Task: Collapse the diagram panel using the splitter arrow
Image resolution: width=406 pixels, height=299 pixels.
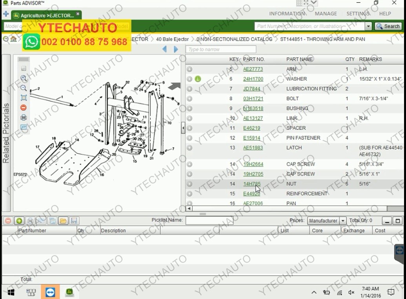Action: coord(183,128)
